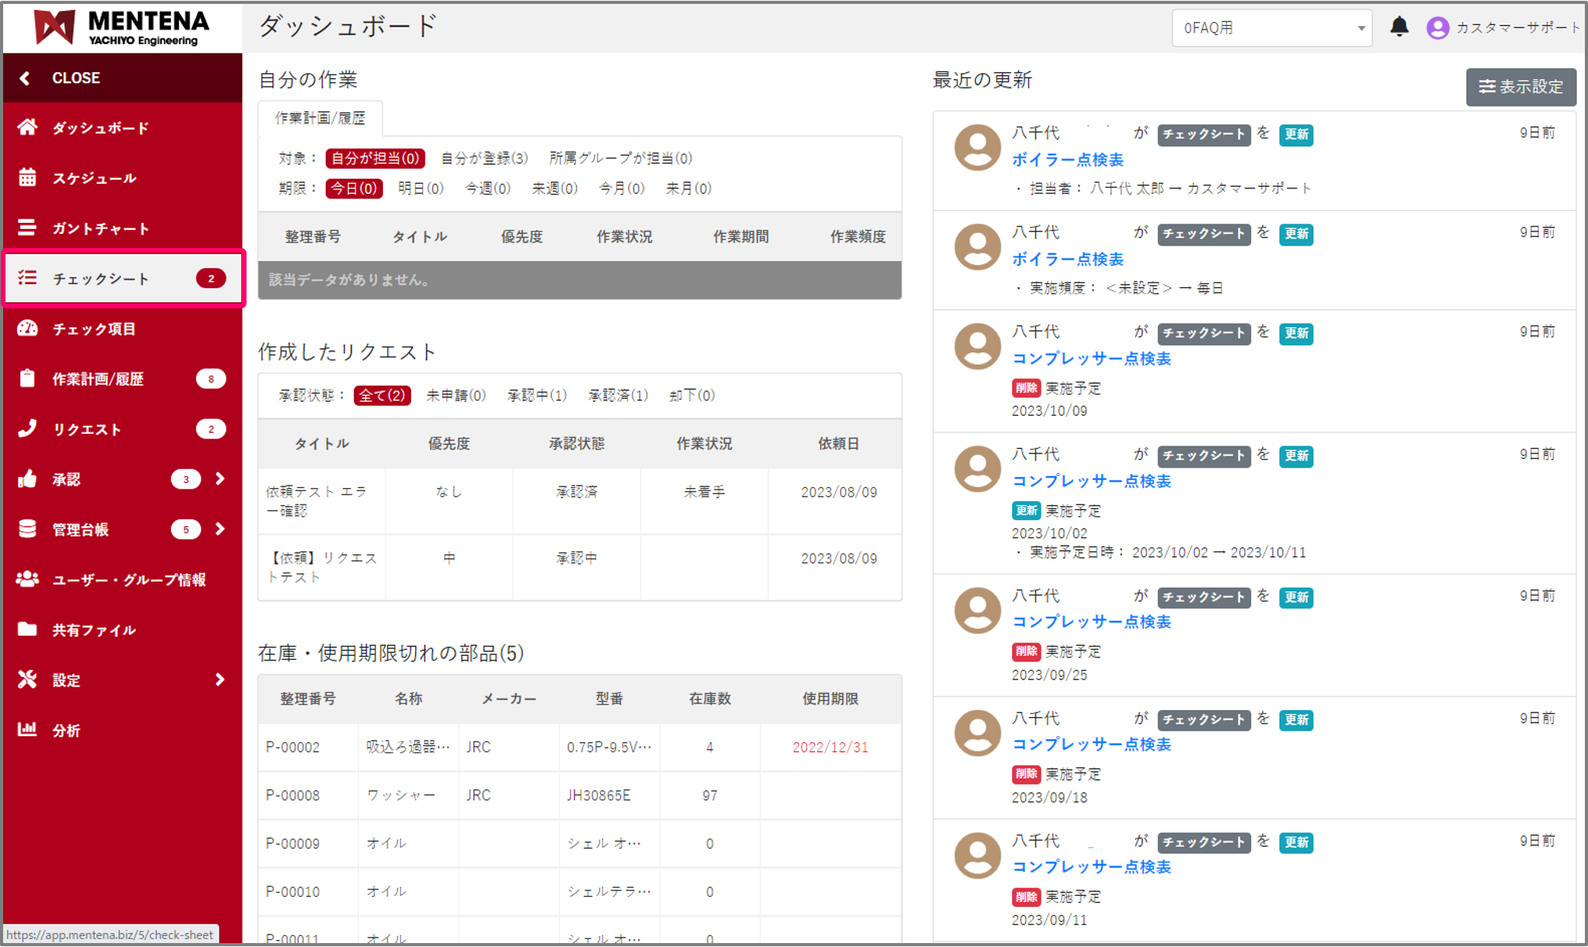Switch to the 作業計画/履歴 tab
The image size is (1588, 947).
319,117
